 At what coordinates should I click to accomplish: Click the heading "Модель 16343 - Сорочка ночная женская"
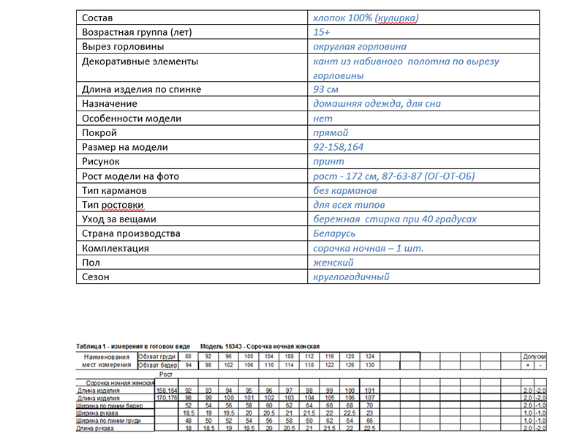260,347
